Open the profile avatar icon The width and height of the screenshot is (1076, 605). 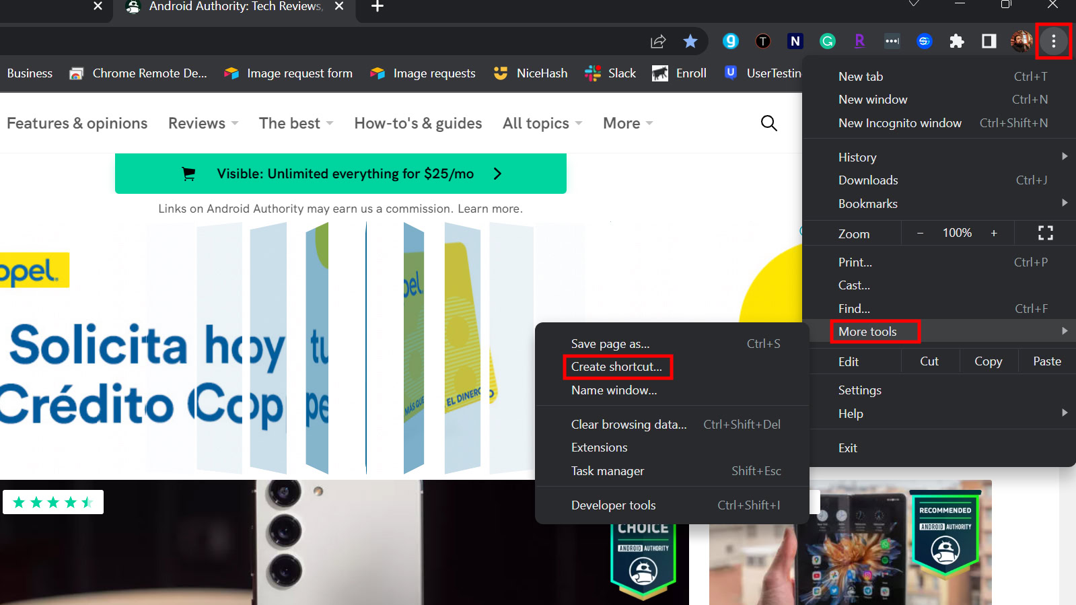[x=1021, y=42]
